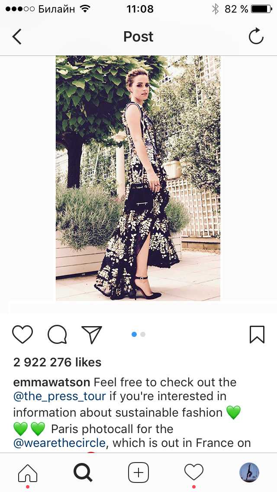Image resolution: width=277 pixels, height=492 pixels.
Task: Open comments via the speech bubble icon
Action: tap(57, 334)
